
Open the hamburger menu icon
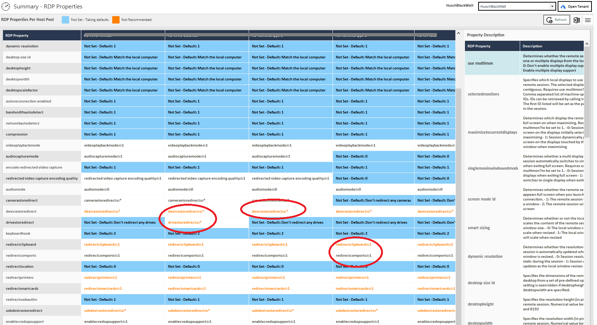[x=588, y=20]
